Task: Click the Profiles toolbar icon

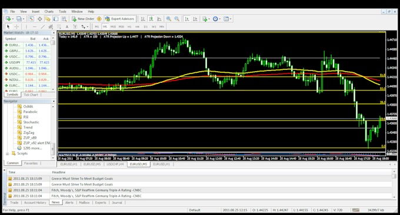Action: click(x=19, y=19)
